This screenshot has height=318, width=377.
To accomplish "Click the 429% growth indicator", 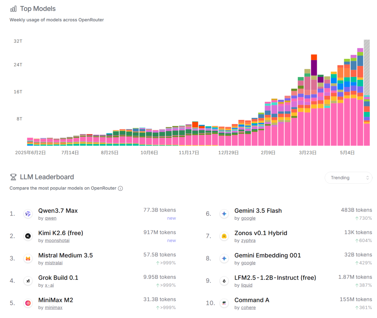I will pyautogui.click(x=363, y=263).
